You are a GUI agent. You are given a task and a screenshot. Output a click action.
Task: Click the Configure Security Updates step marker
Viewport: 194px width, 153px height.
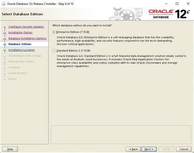point(5,27)
